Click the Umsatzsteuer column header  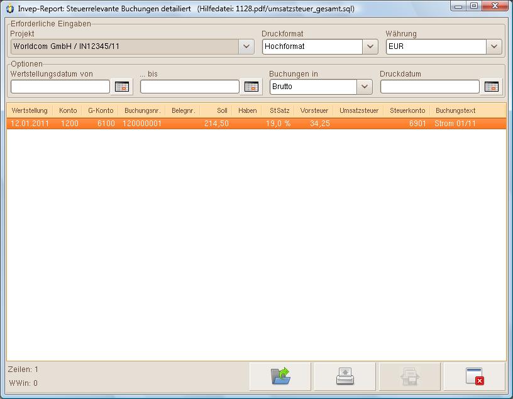358,110
